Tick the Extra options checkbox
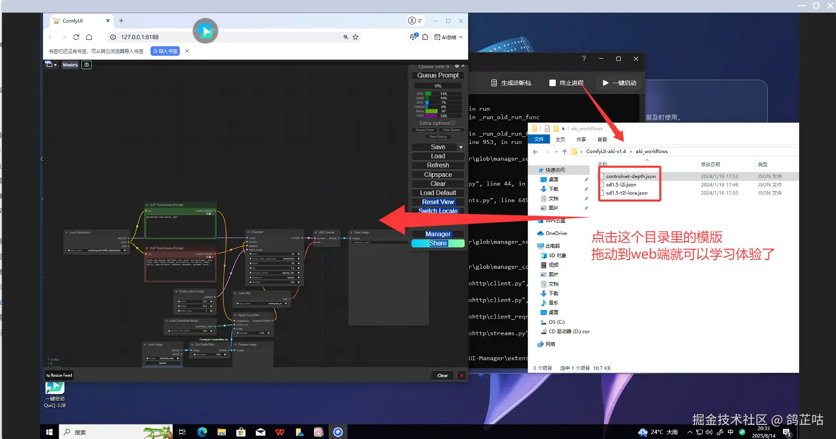The width and height of the screenshot is (836, 439). tap(453, 123)
